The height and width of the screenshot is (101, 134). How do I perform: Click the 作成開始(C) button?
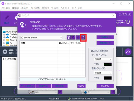click(x=105, y=37)
